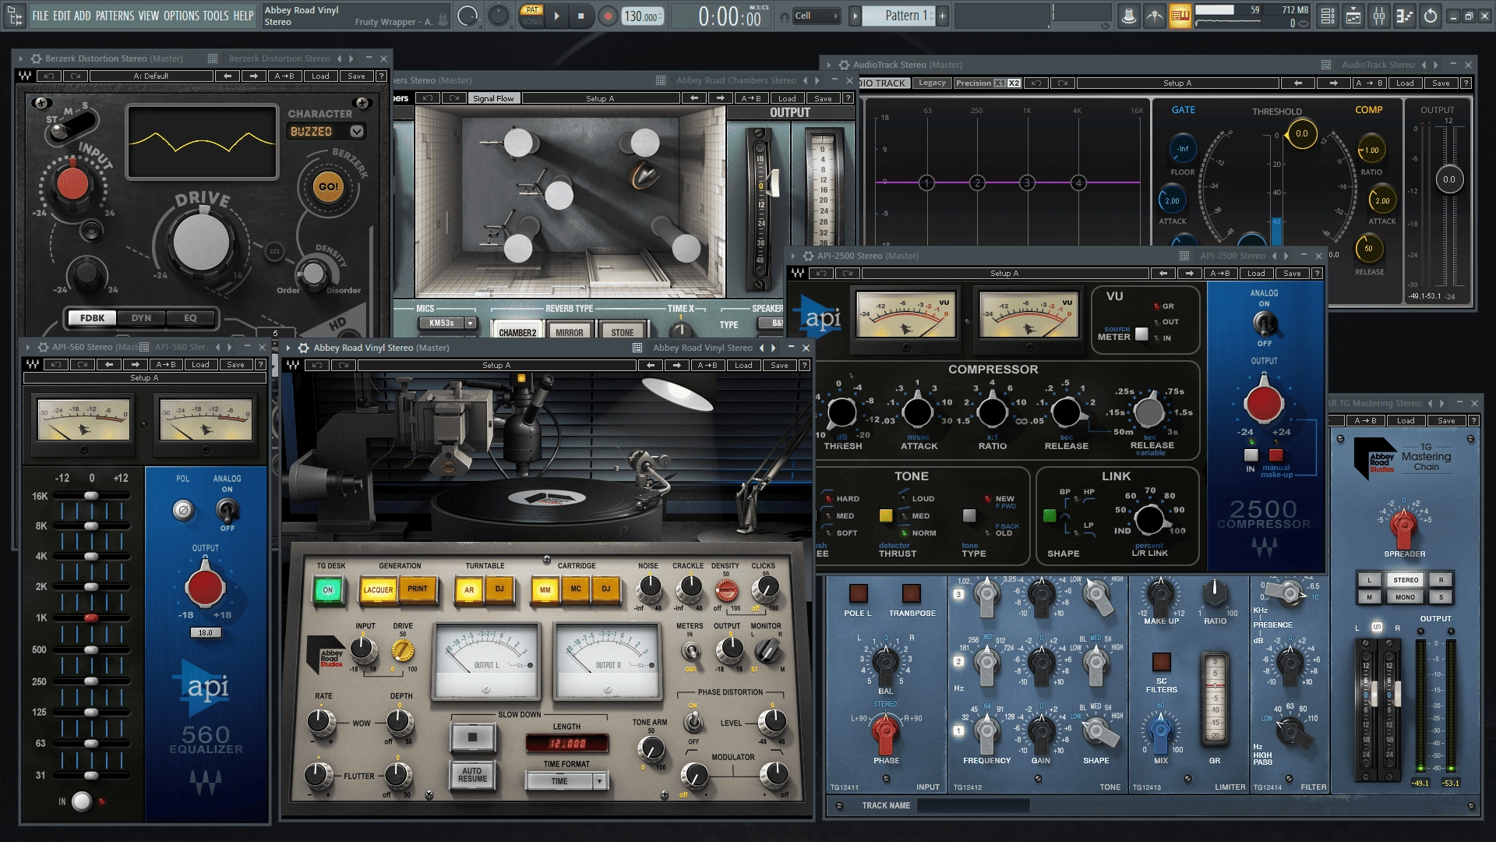
Task: Click the slow down stop button in Vinyl
Action: coord(472,737)
